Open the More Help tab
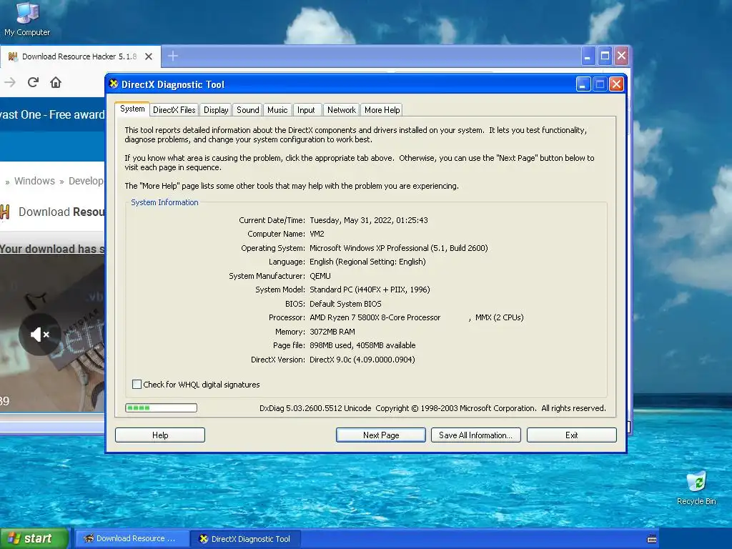Screen dimensions: 732x549 pos(382,109)
